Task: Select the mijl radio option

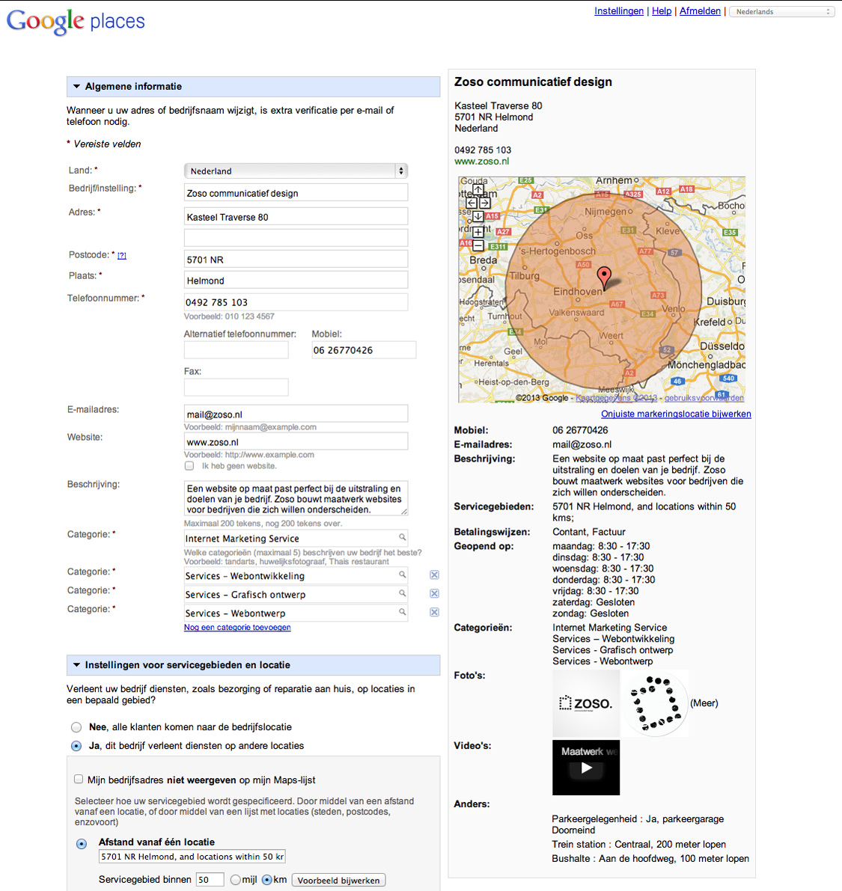Action: (236, 880)
